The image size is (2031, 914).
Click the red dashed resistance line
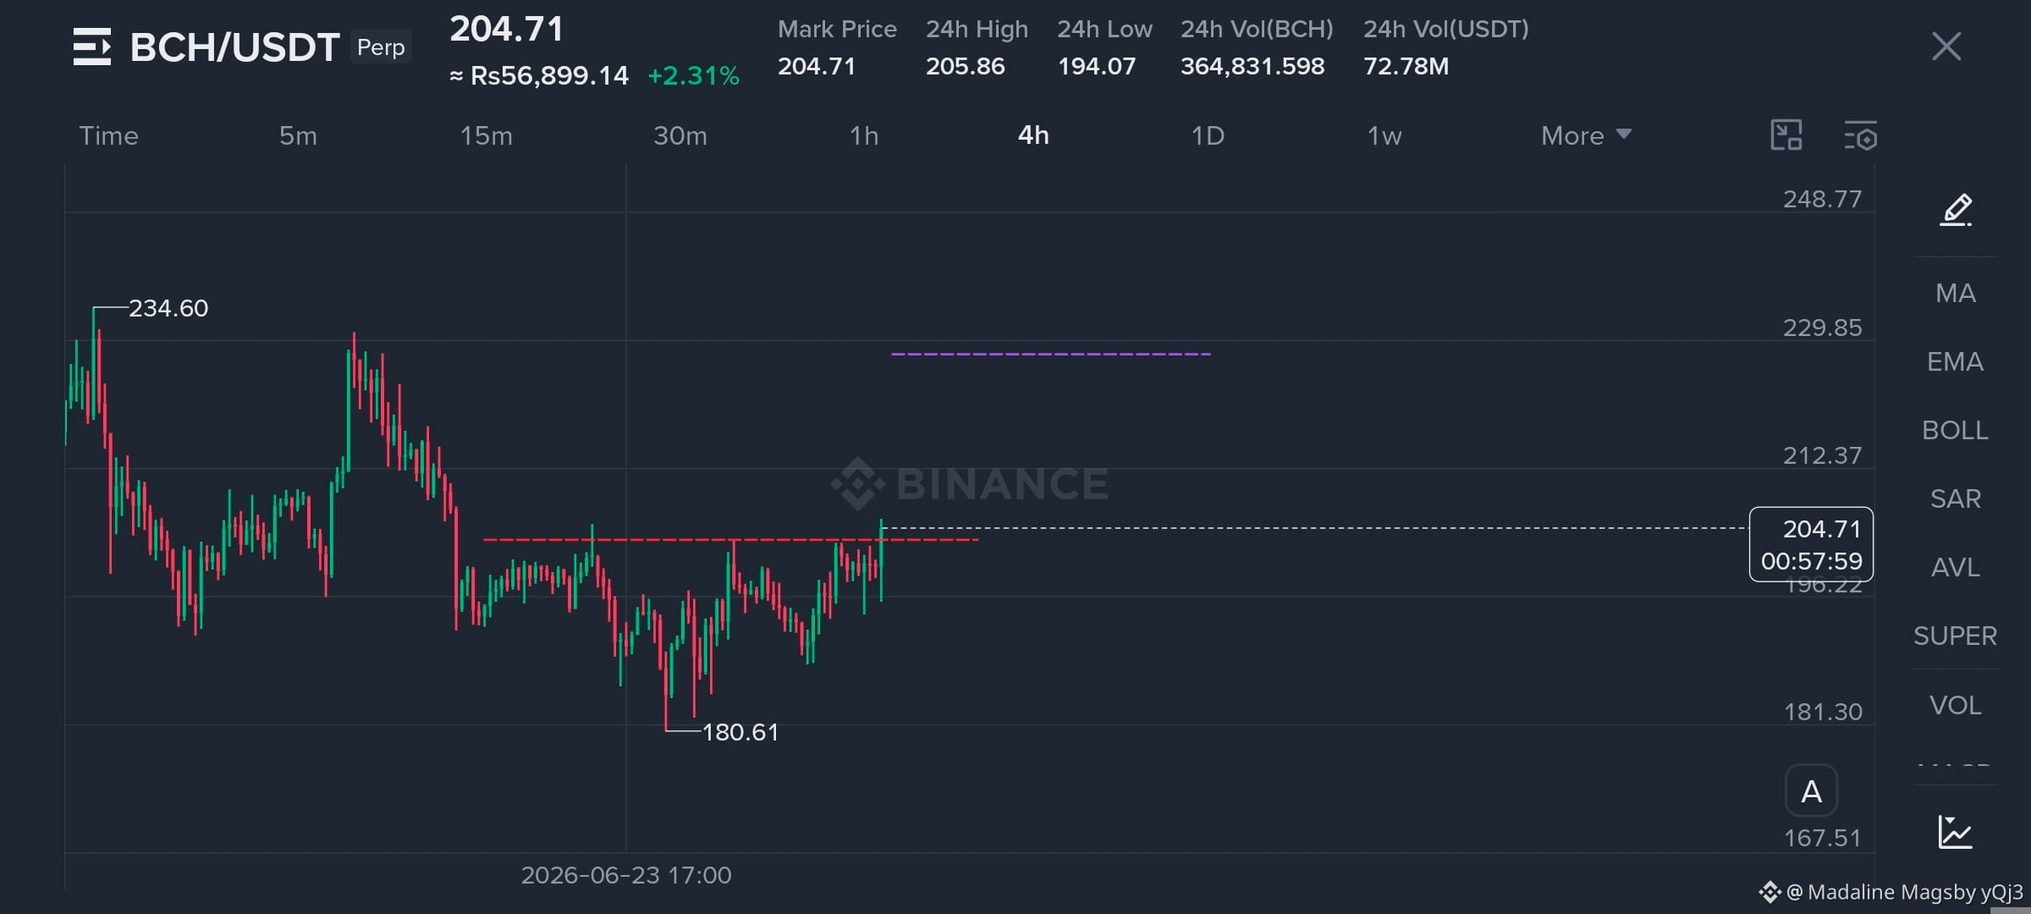[730, 539]
